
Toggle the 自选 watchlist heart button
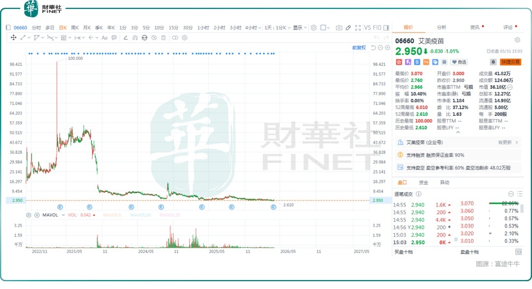coord(459,62)
